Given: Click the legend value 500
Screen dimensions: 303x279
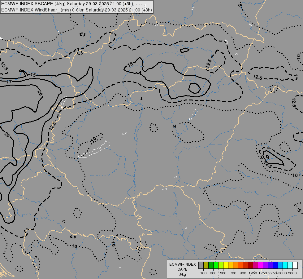Looking at the screenshot, I should [223, 273].
